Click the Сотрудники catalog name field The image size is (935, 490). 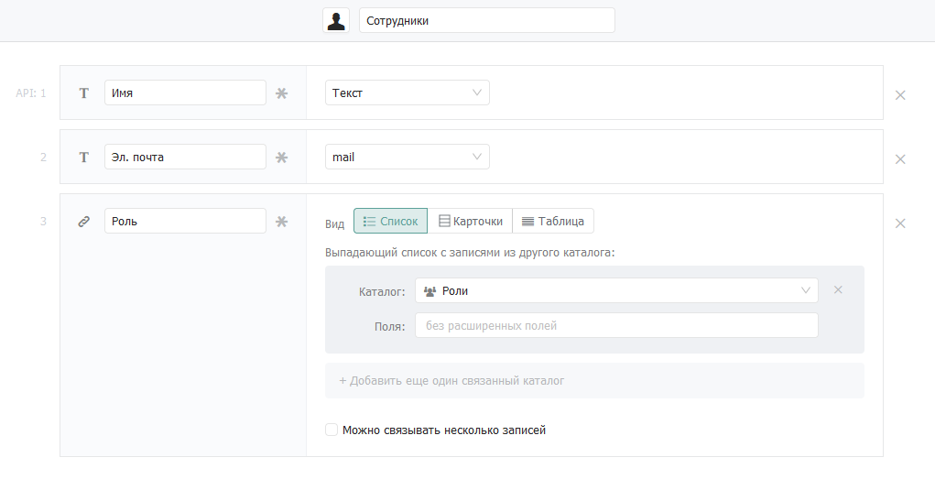pyautogui.click(x=486, y=20)
